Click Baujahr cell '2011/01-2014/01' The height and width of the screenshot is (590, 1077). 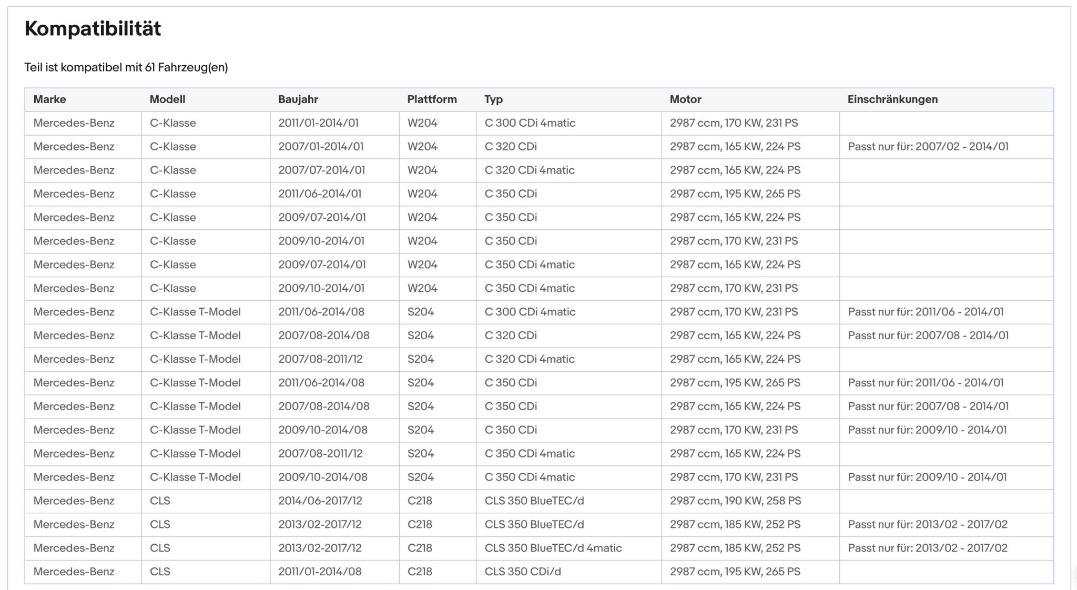coord(318,123)
